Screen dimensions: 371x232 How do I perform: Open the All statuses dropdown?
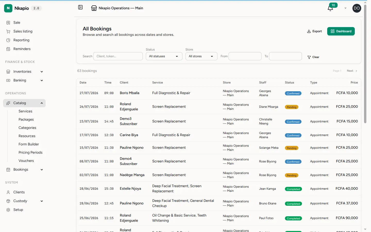[x=164, y=56]
